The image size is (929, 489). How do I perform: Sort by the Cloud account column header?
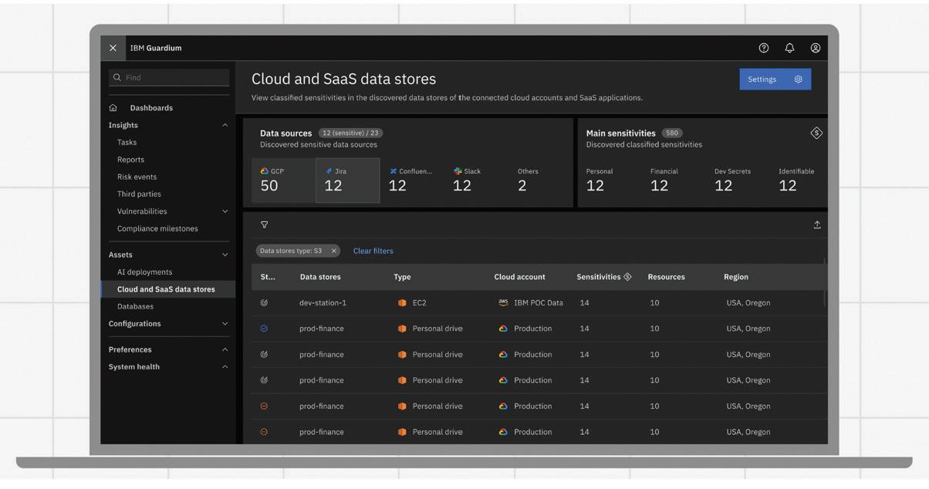519,277
